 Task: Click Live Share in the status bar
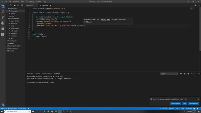pos(22,109)
